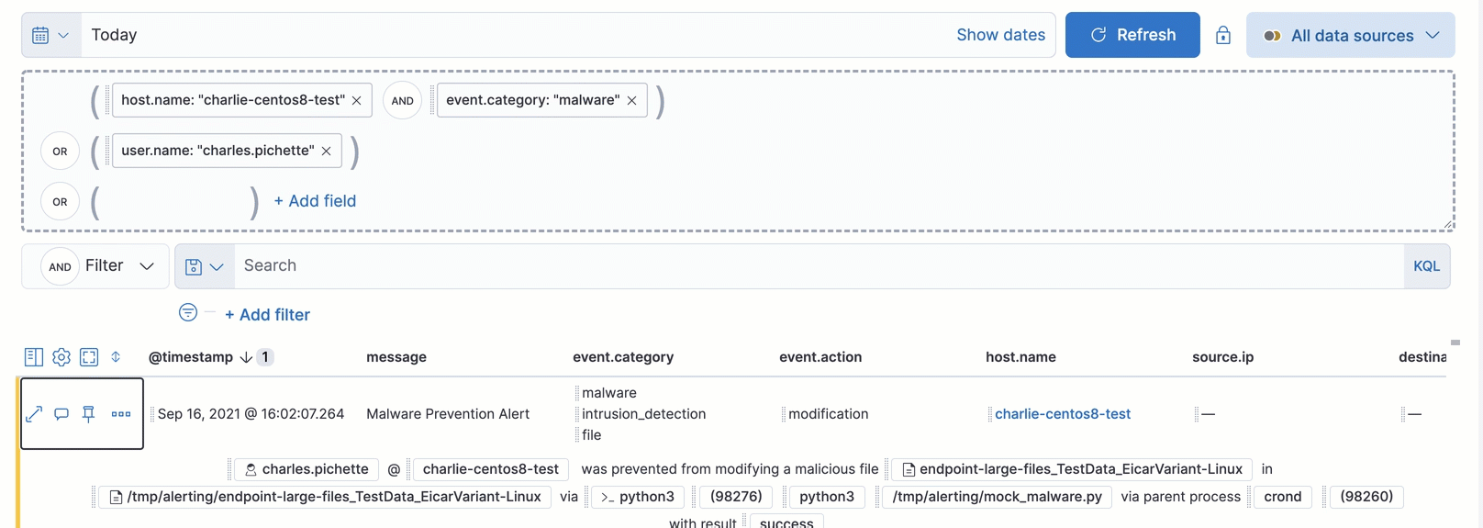Switch query language via the KQL button
This screenshot has height=528, width=1483.
point(1426,266)
